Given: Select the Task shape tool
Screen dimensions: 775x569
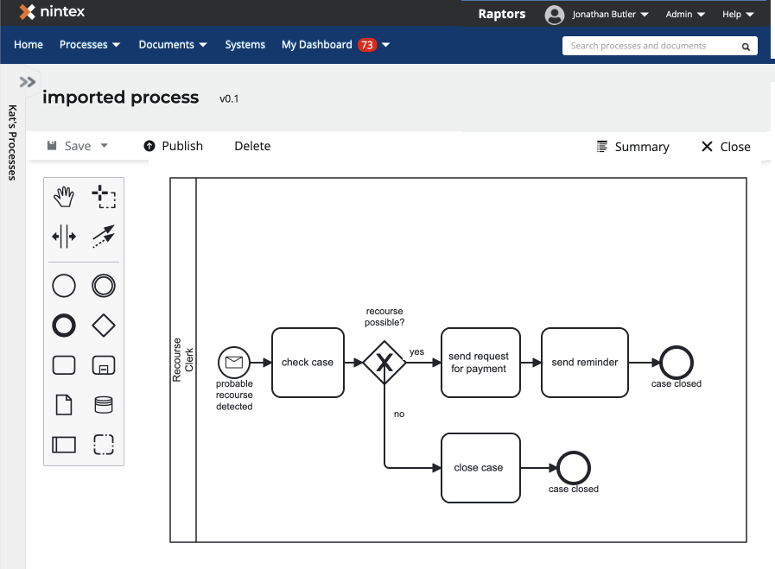Looking at the screenshot, I should point(64,365).
